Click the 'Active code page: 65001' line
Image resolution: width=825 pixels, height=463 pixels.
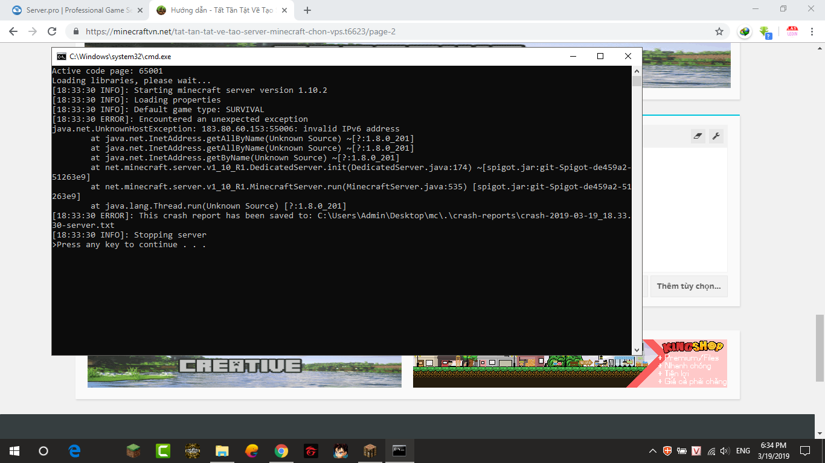point(108,71)
